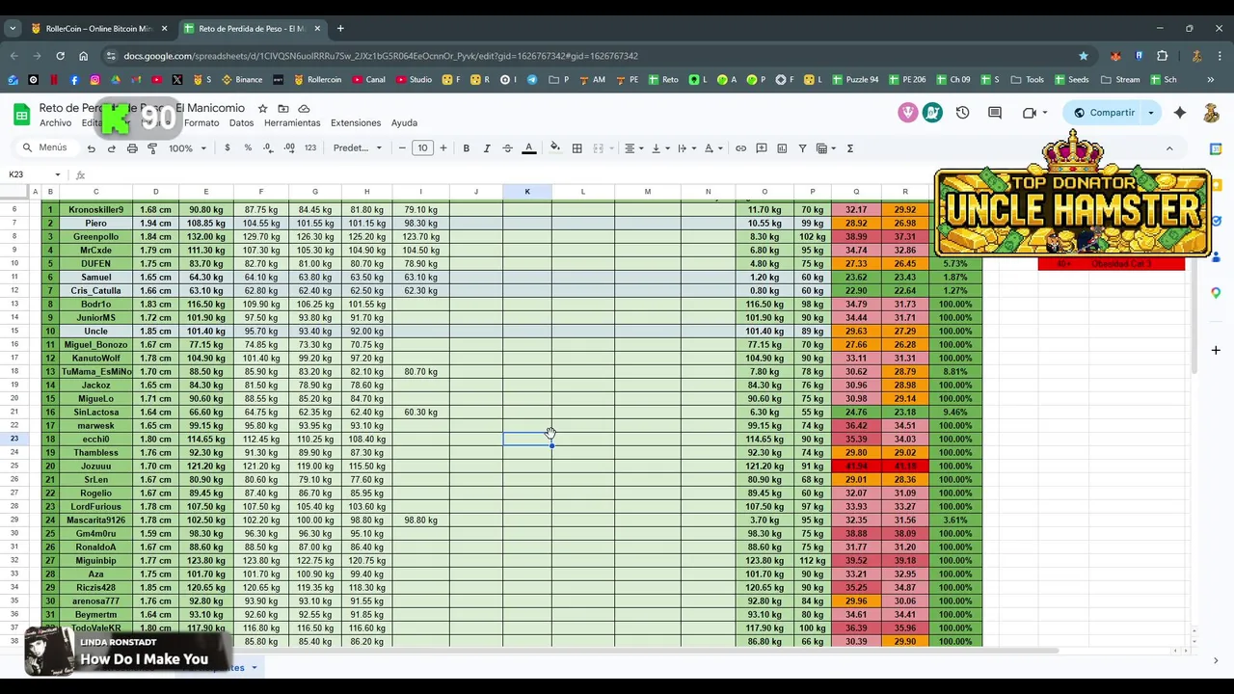Toggle italic formatting
The height and width of the screenshot is (694, 1234).
487,148
